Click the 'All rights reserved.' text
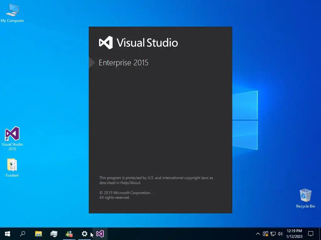 [x=114, y=197]
